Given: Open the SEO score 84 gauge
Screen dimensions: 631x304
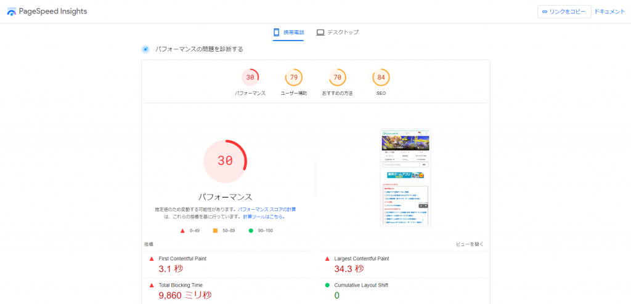Looking at the screenshot, I should [381, 78].
